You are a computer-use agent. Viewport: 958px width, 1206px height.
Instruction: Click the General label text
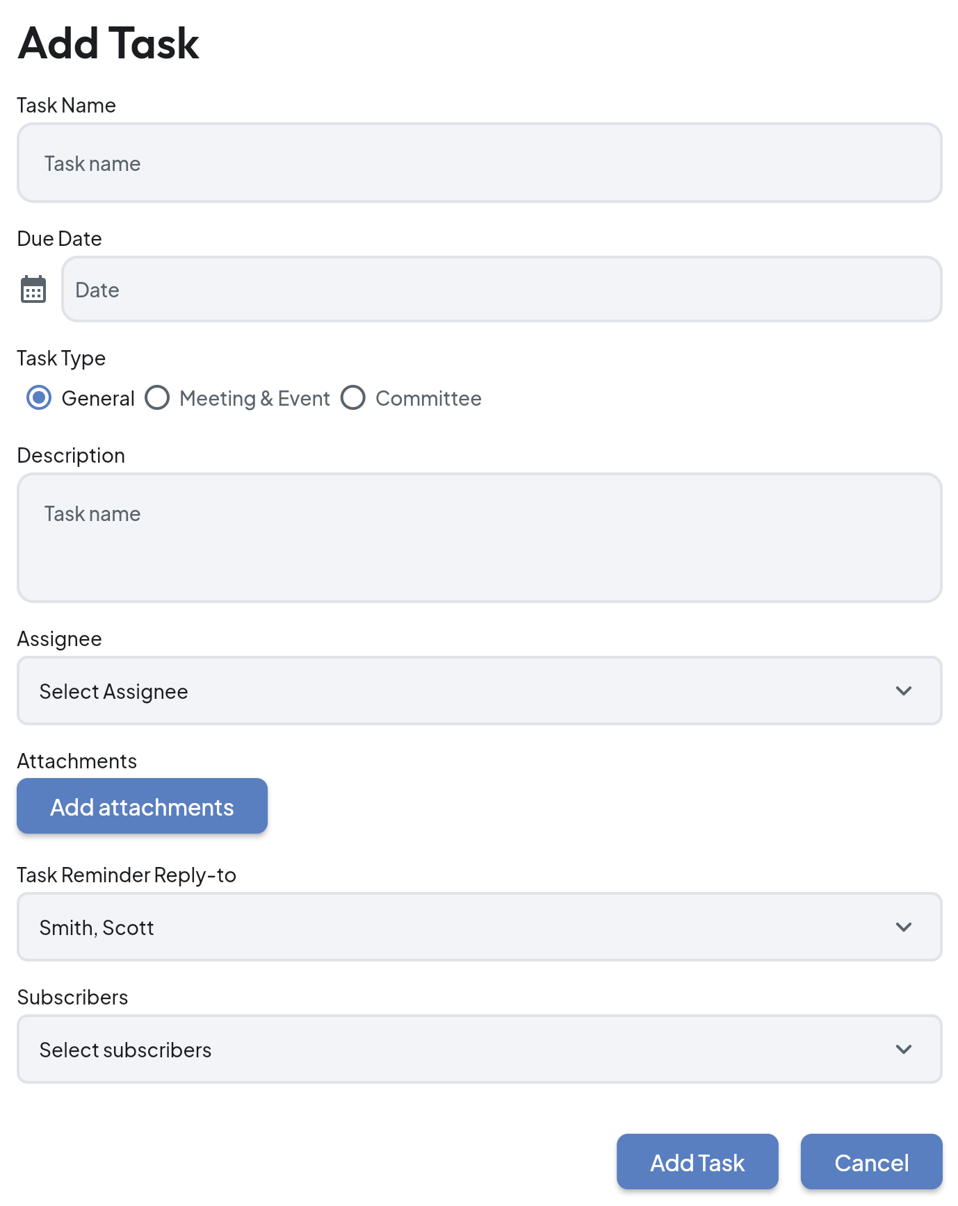pos(98,399)
